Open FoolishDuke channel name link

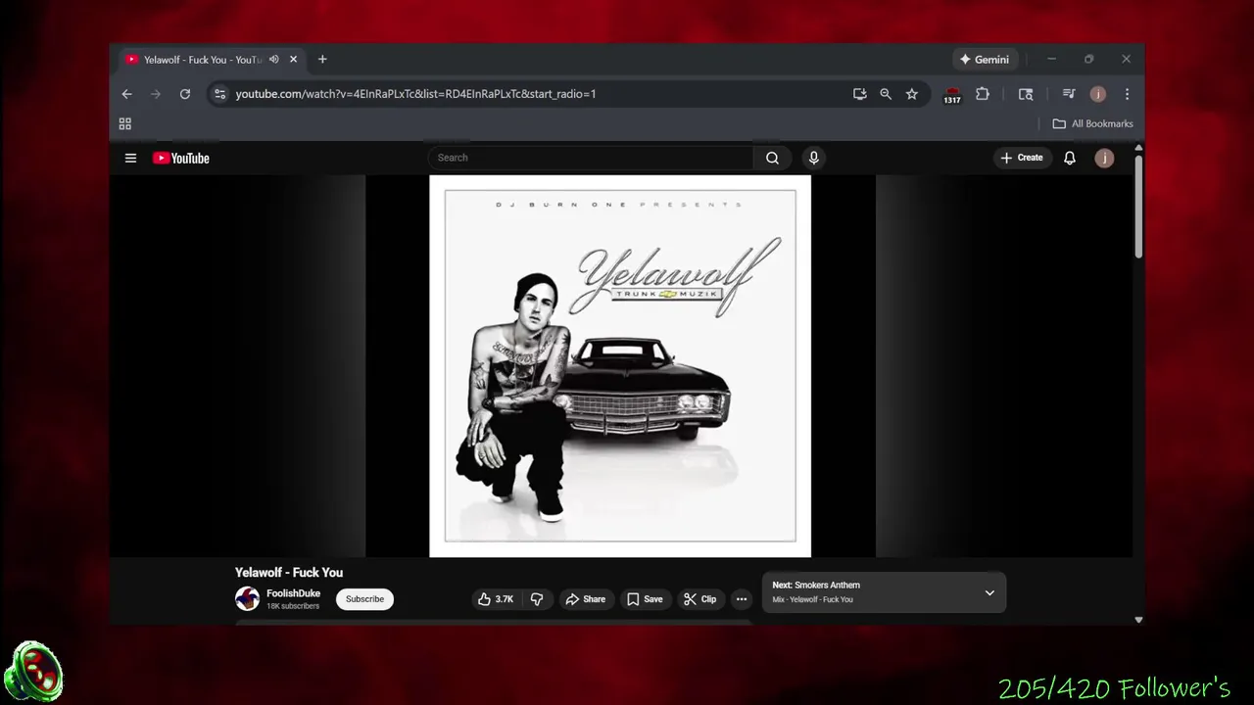click(293, 593)
